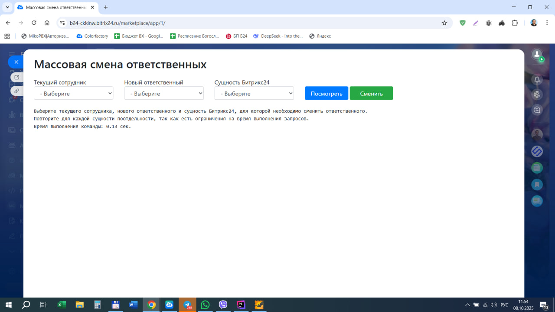Open the blue bookmark icon in sidebar
The image size is (555, 312).
[x=537, y=185]
